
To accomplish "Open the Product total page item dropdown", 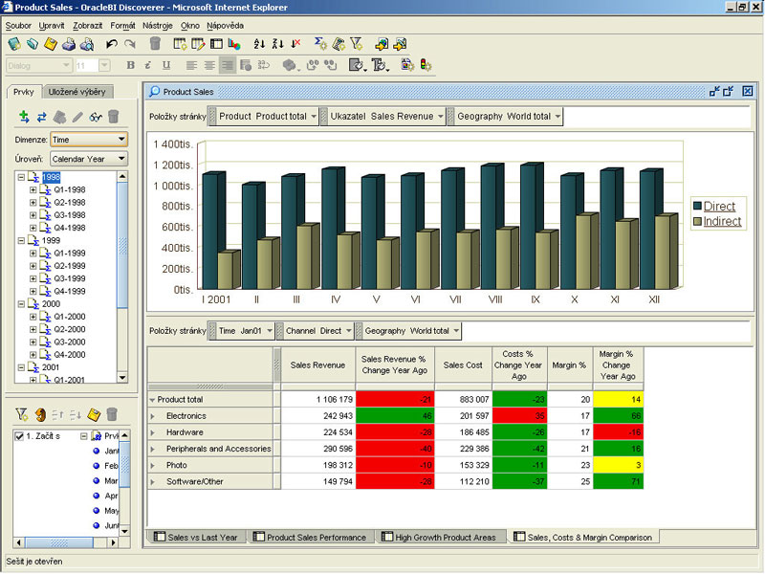I will click(314, 117).
